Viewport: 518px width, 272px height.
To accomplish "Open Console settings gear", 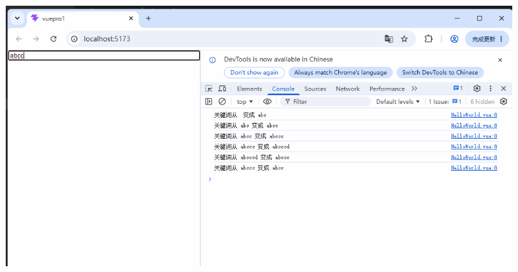I will pyautogui.click(x=503, y=101).
